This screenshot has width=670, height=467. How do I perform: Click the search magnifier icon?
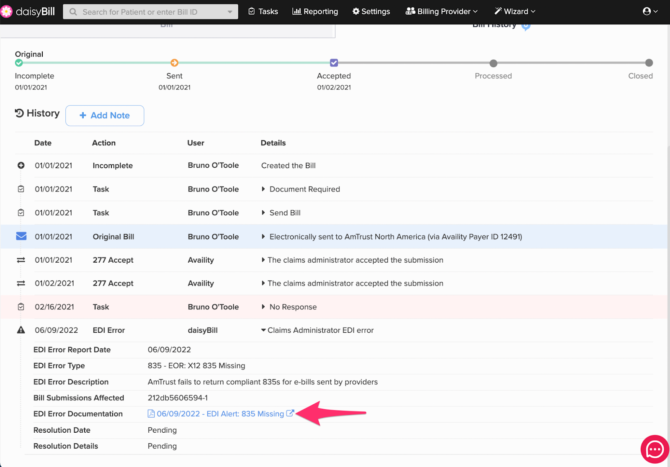73,12
